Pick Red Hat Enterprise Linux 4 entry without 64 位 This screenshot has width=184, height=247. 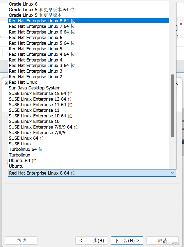(89, 60)
